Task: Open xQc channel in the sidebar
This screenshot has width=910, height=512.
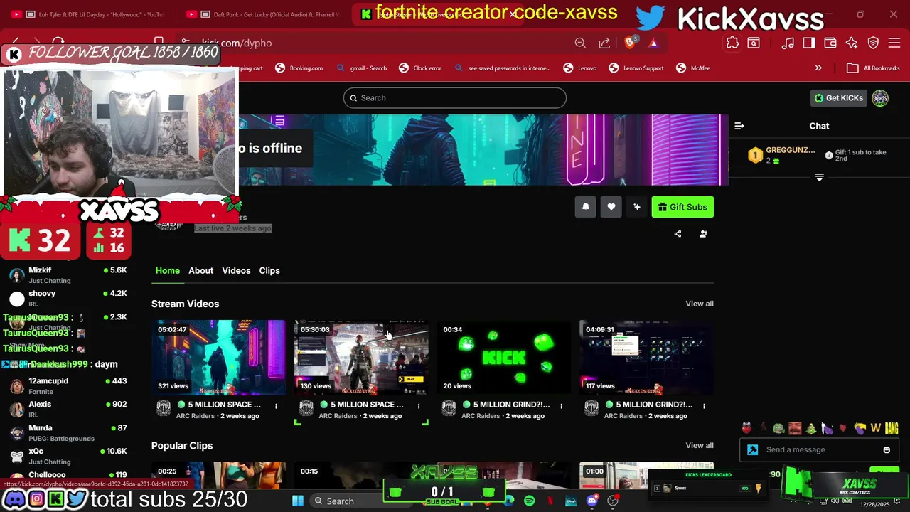Action: click(x=68, y=456)
